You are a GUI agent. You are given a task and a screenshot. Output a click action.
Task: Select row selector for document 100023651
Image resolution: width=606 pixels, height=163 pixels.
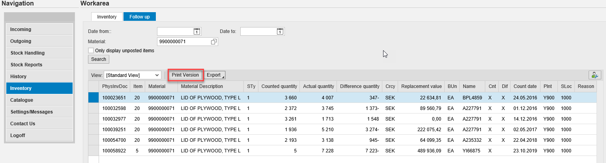point(93,98)
